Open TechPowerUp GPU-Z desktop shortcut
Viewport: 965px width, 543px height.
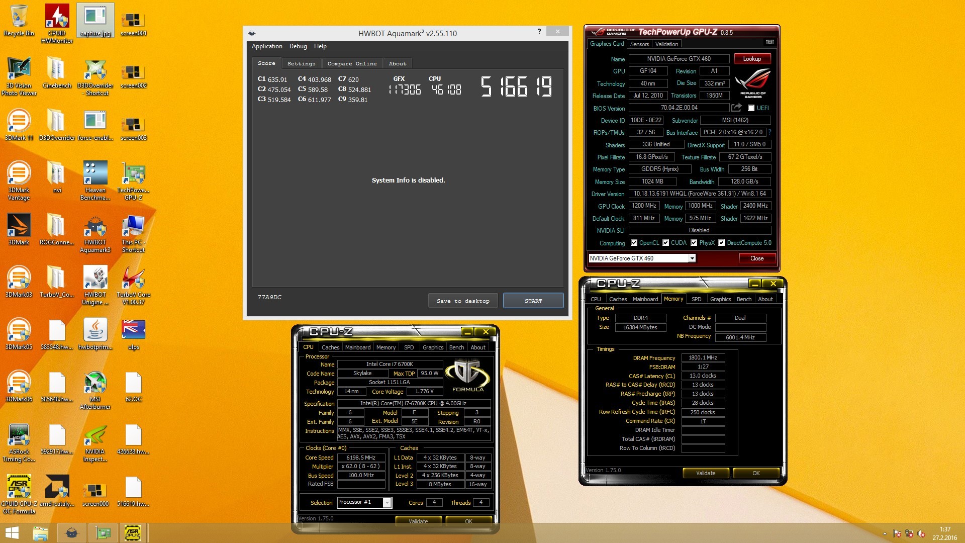click(133, 180)
